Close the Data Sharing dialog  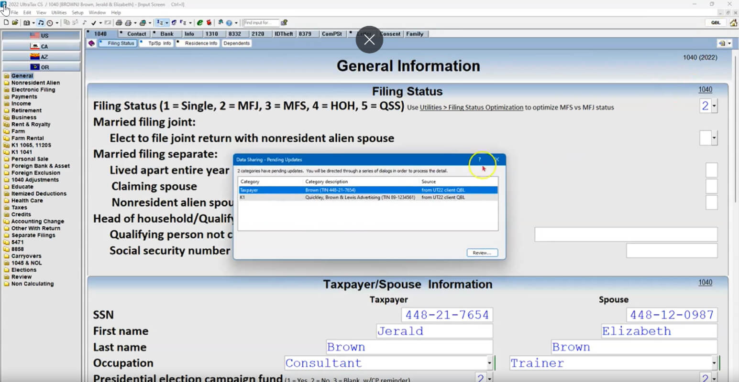(497, 159)
